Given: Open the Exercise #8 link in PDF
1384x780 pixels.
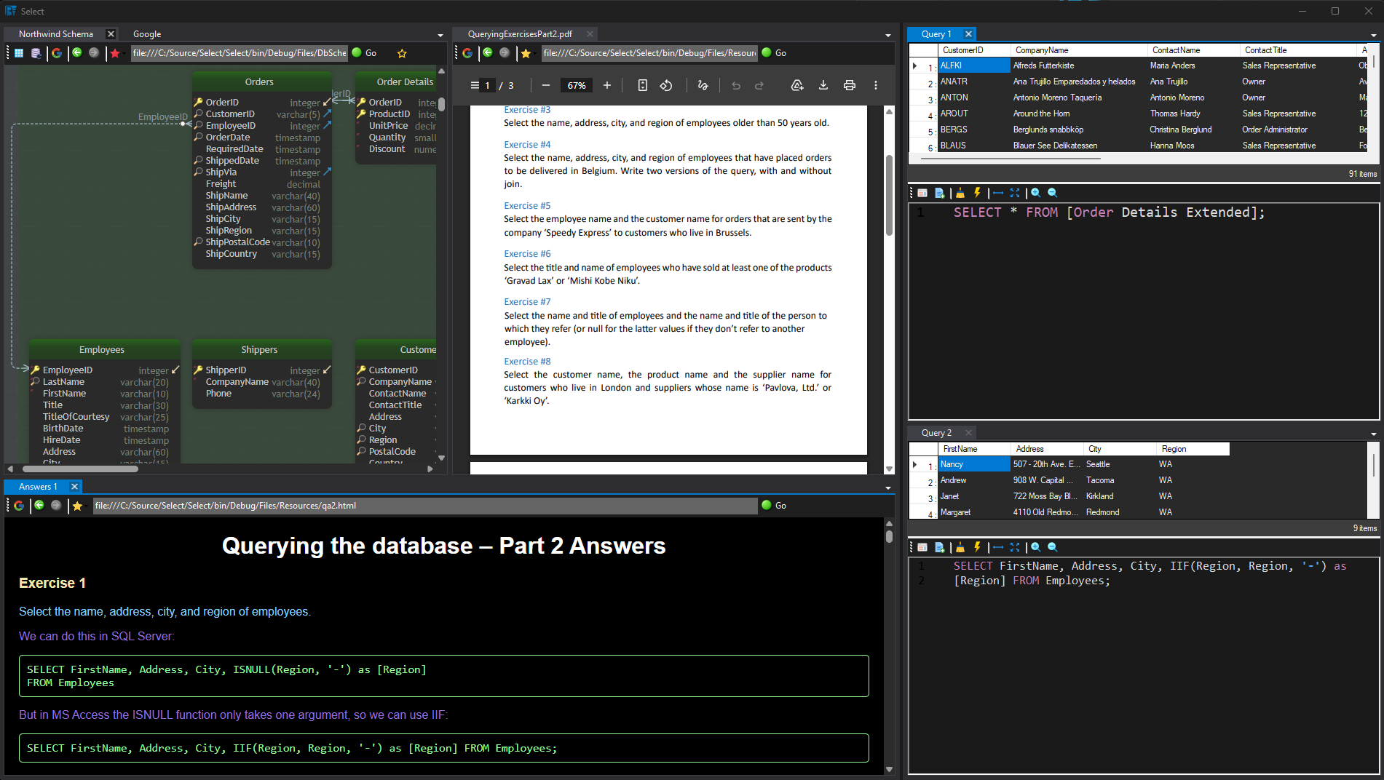Looking at the screenshot, I should (527, 362).
